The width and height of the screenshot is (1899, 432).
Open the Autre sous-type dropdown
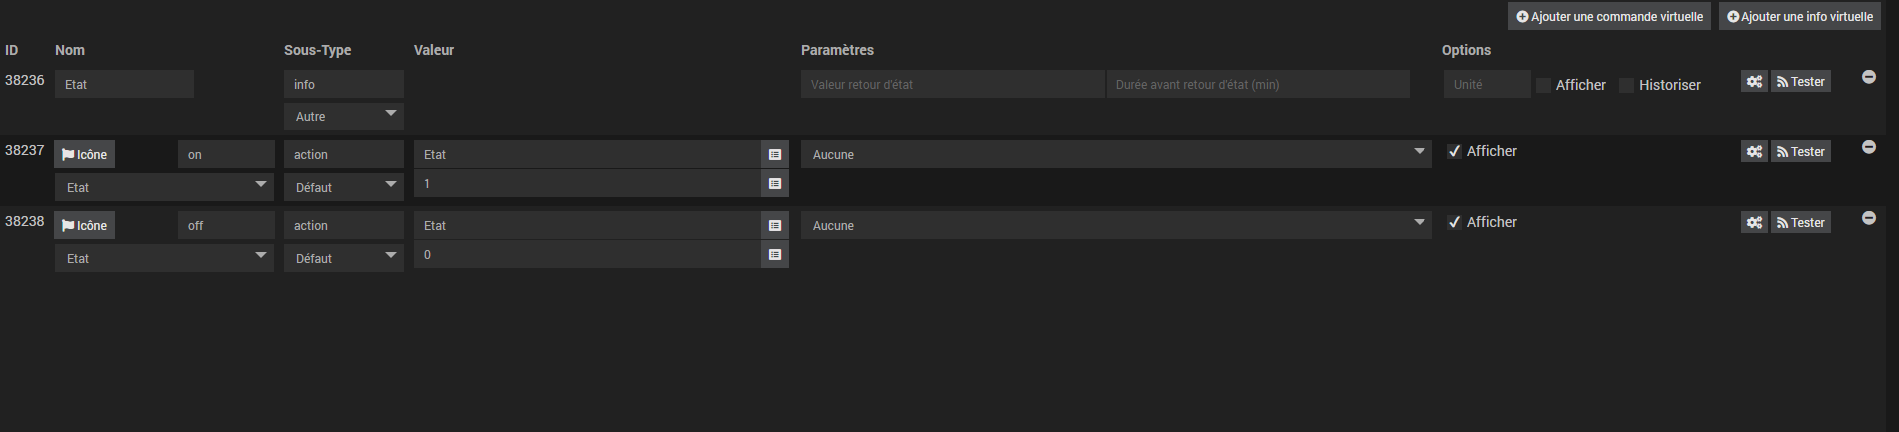pos(344,116)
